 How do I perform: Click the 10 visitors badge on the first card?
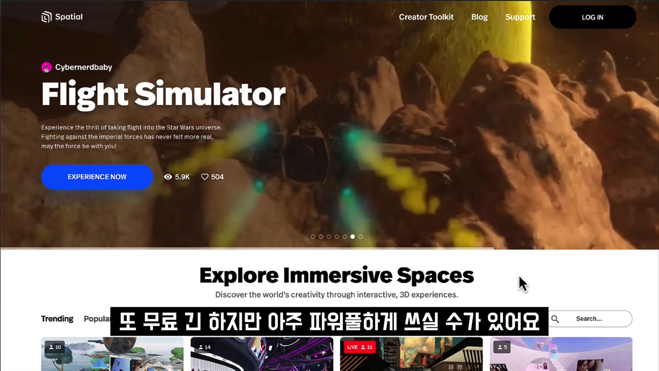tap(55, 347)
